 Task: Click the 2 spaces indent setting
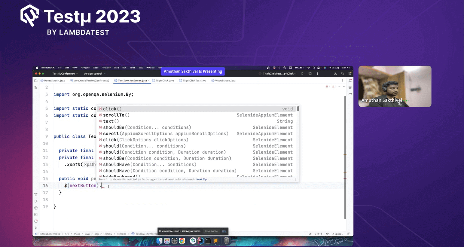337,234
